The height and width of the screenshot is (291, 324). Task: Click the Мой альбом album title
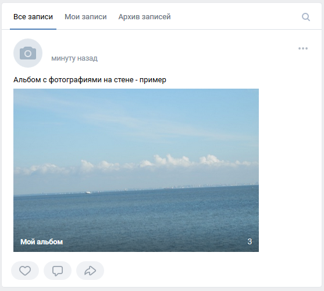(x=41, y=241)
